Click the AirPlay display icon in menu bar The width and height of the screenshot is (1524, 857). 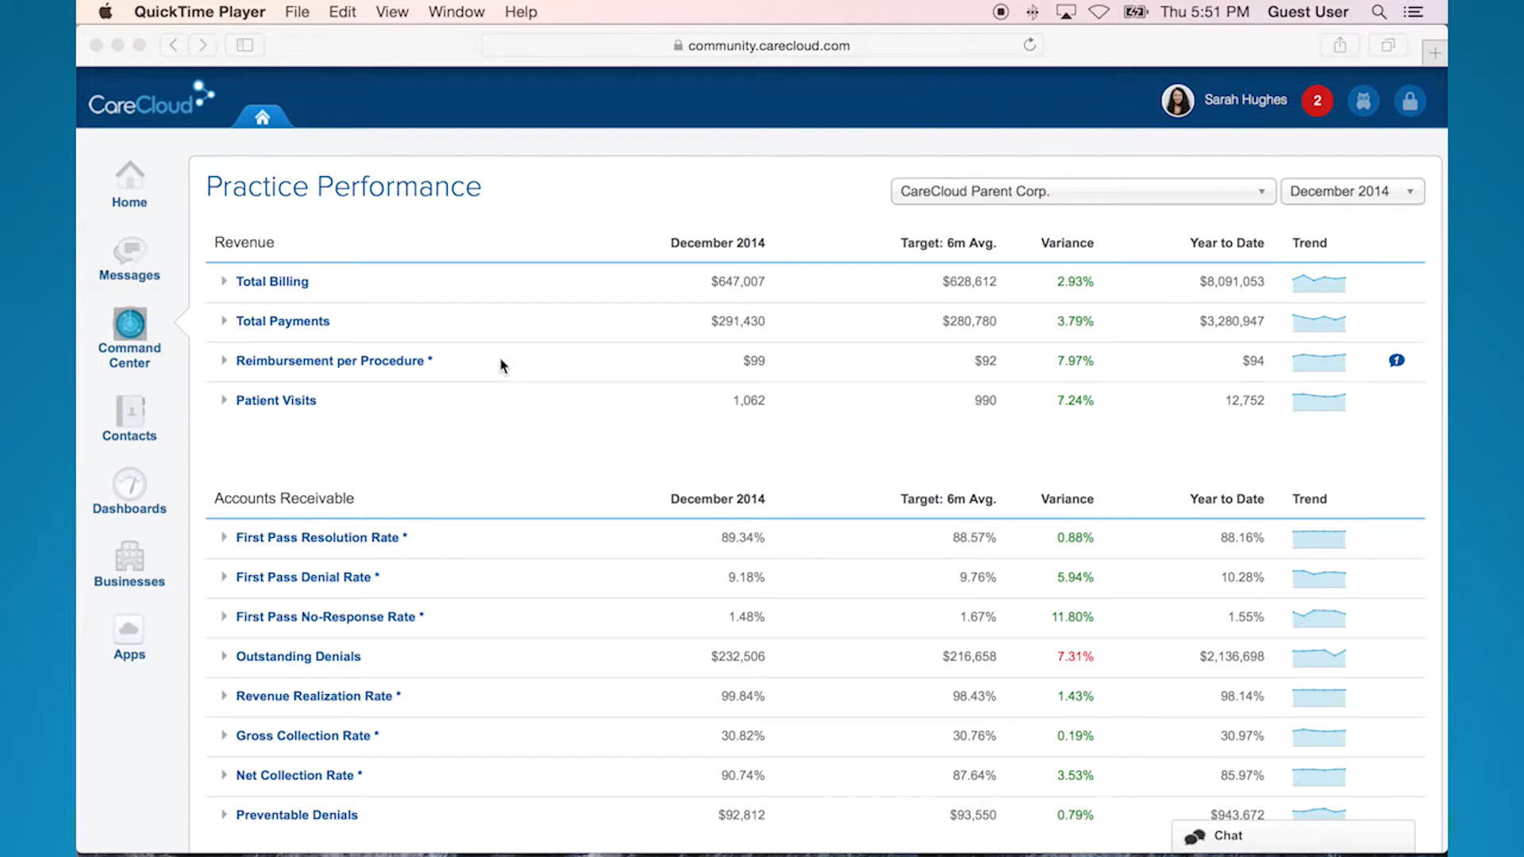1065,12
